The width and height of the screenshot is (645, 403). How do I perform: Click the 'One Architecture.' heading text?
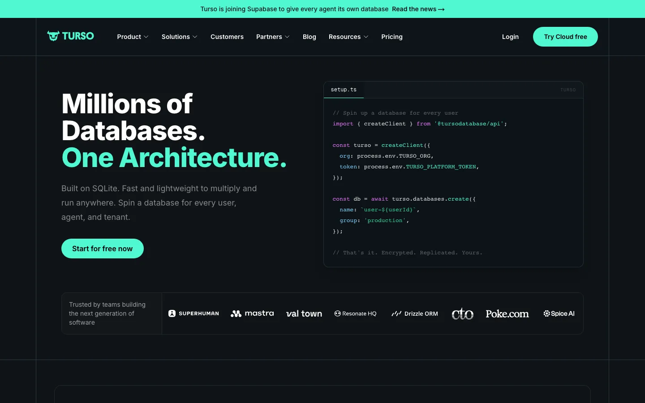coord(174,158)
